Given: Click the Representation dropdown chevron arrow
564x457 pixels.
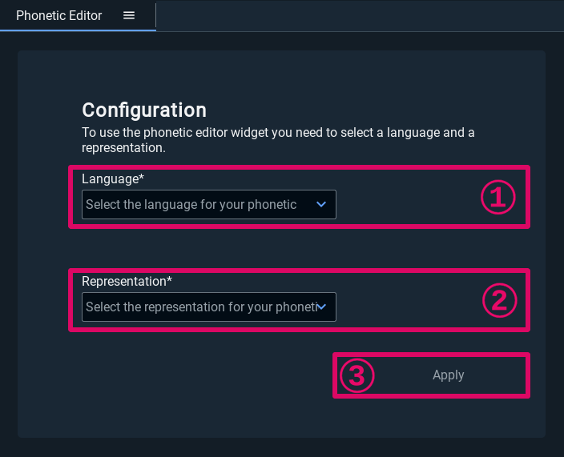Looking at the screenshot, I should [x=321, y=307].
